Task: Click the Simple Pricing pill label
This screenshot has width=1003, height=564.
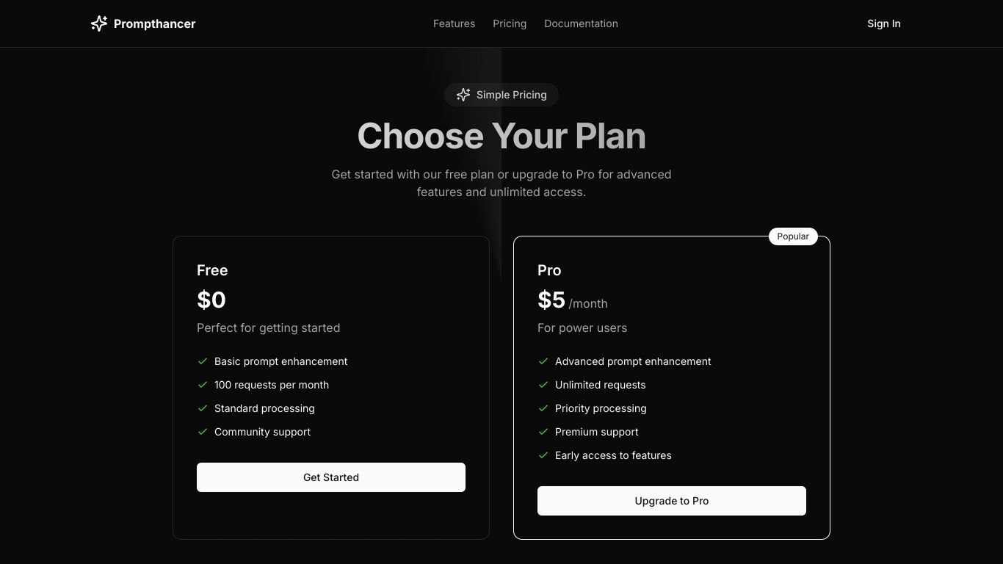Action: [x=501, y=95]
